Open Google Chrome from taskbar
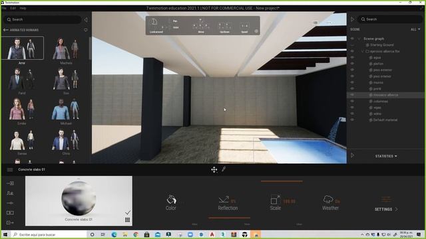 [136, 234]
